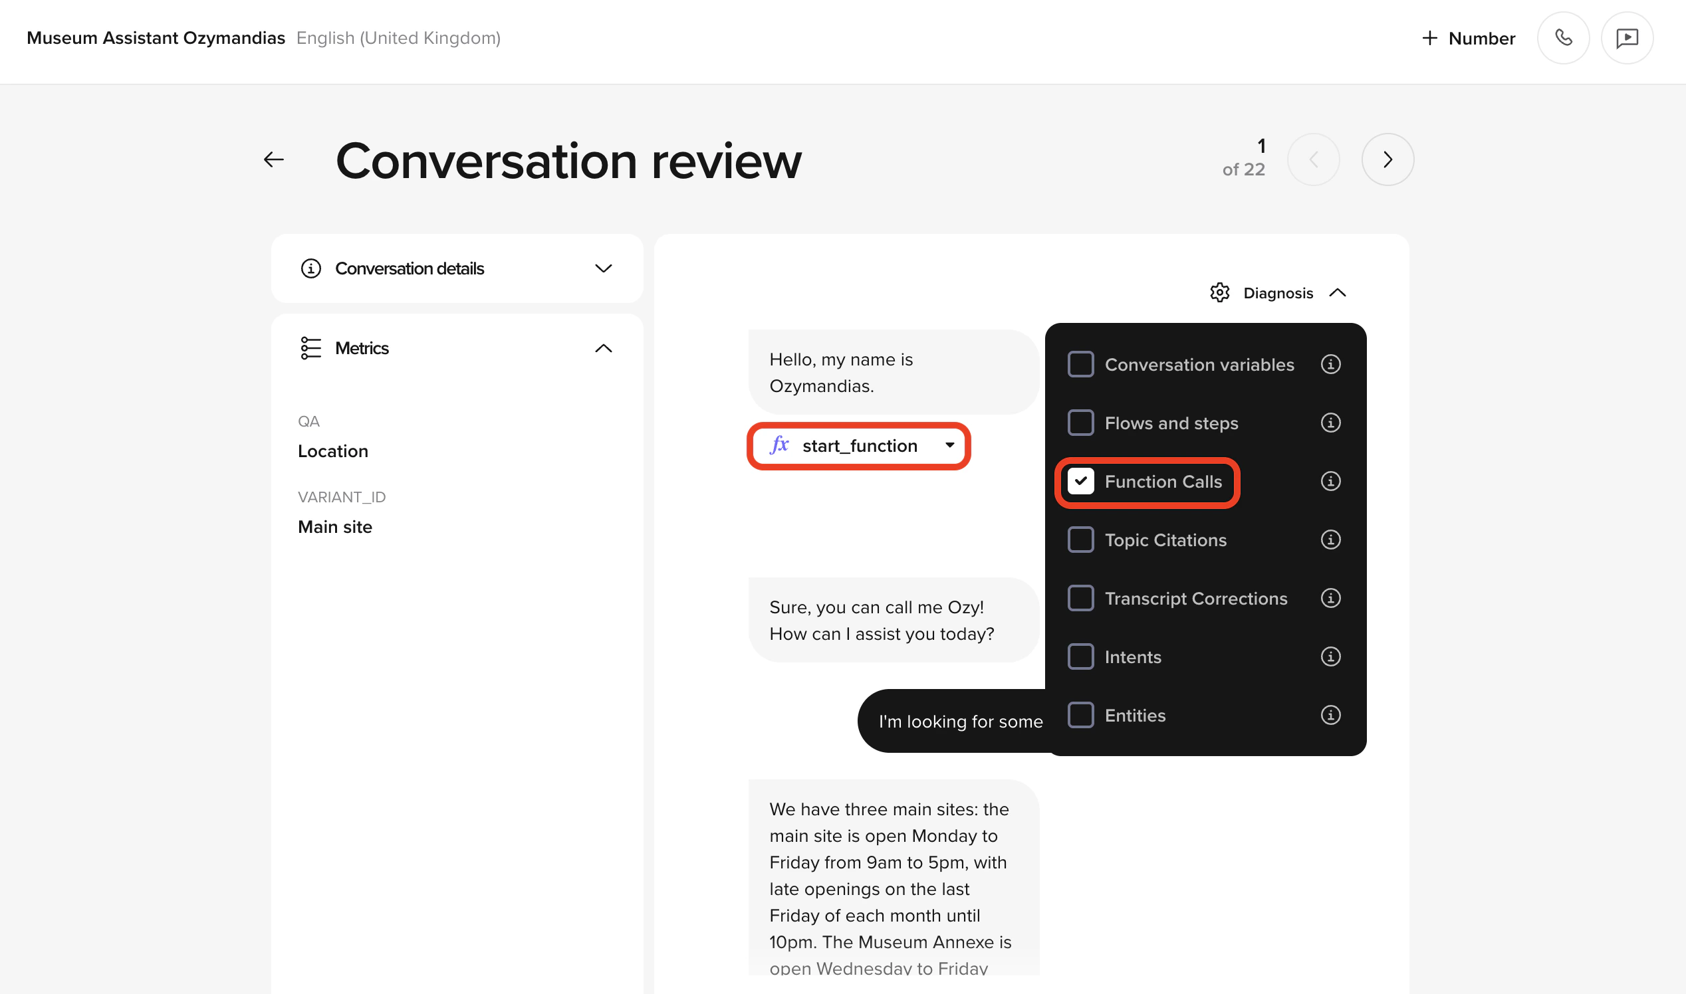Click the Metrics panel sliders icon
This screenshot has width=1686, height=994.
pos(311,348)
